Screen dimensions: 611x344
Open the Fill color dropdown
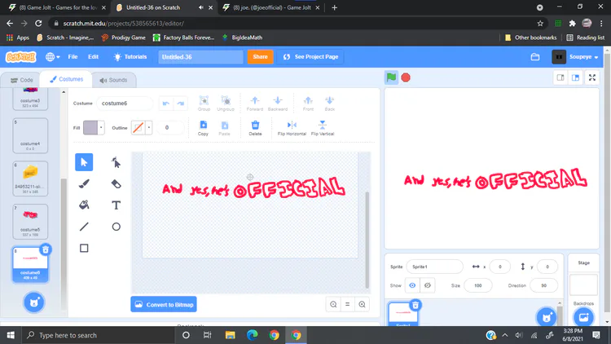[101, 127]
